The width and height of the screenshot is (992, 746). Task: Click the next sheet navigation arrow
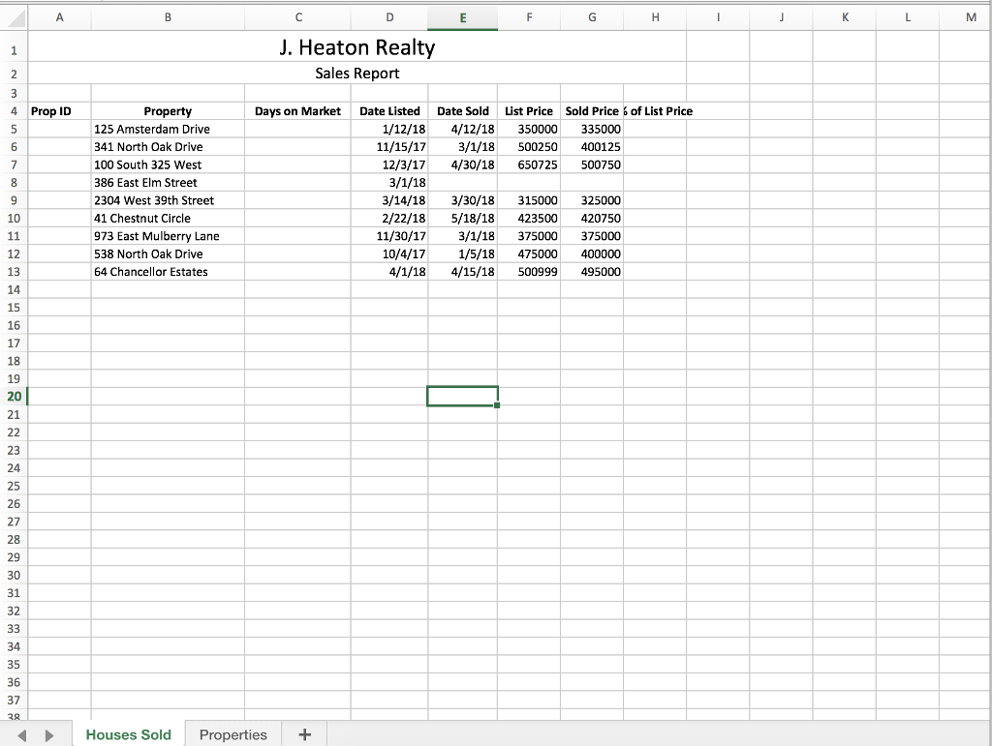tap(49, 735)
